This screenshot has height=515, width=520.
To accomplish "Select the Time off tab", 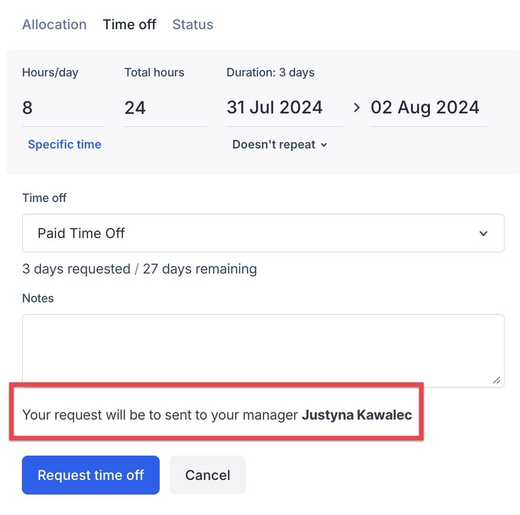I will click(129, 24).
